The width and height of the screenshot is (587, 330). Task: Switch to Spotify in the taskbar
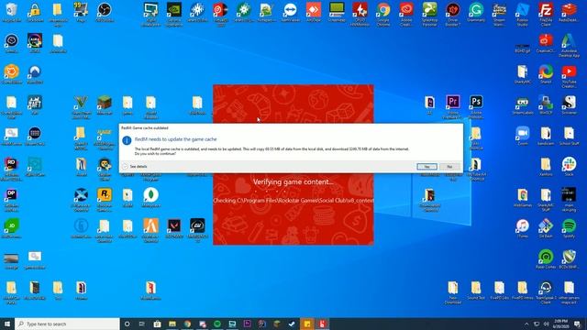pos(217,324)
